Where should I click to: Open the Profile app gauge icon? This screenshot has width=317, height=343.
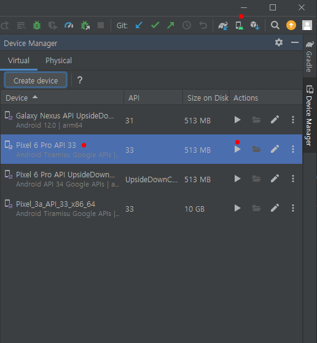tap(69, 26)
